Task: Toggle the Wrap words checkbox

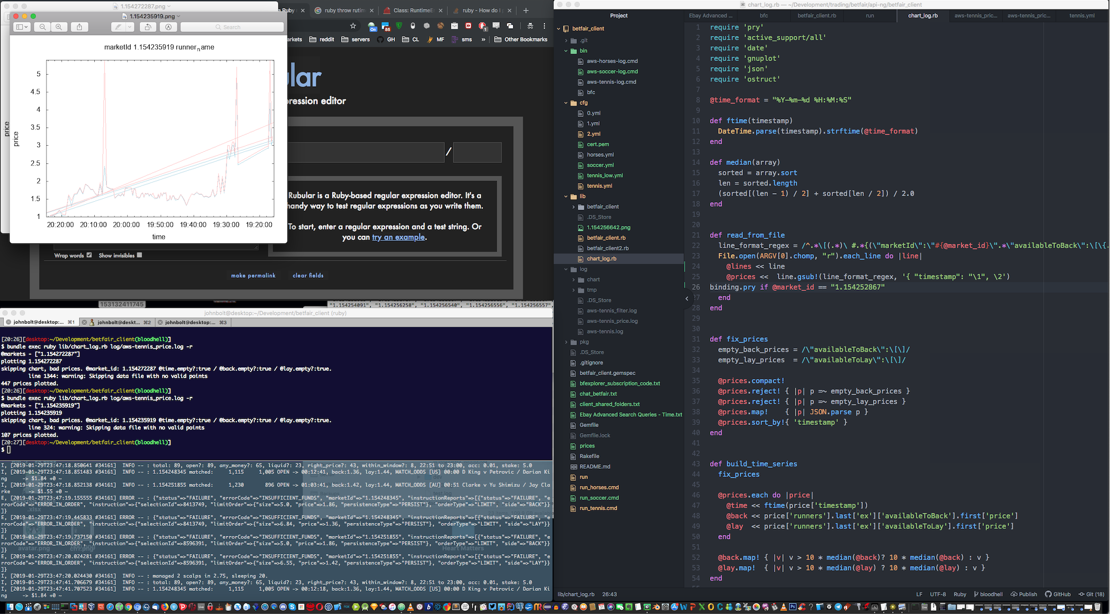Action: pos(89,255)
